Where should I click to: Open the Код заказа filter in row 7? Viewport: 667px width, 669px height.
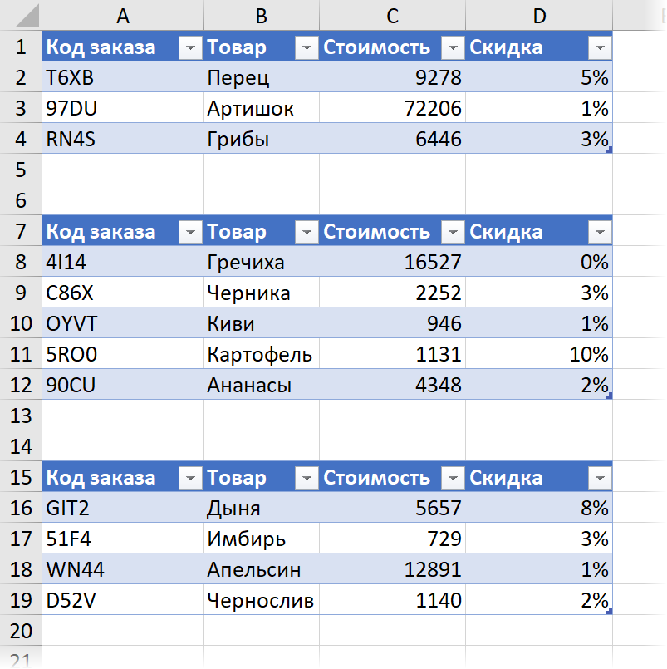click(x=190, y=232)
